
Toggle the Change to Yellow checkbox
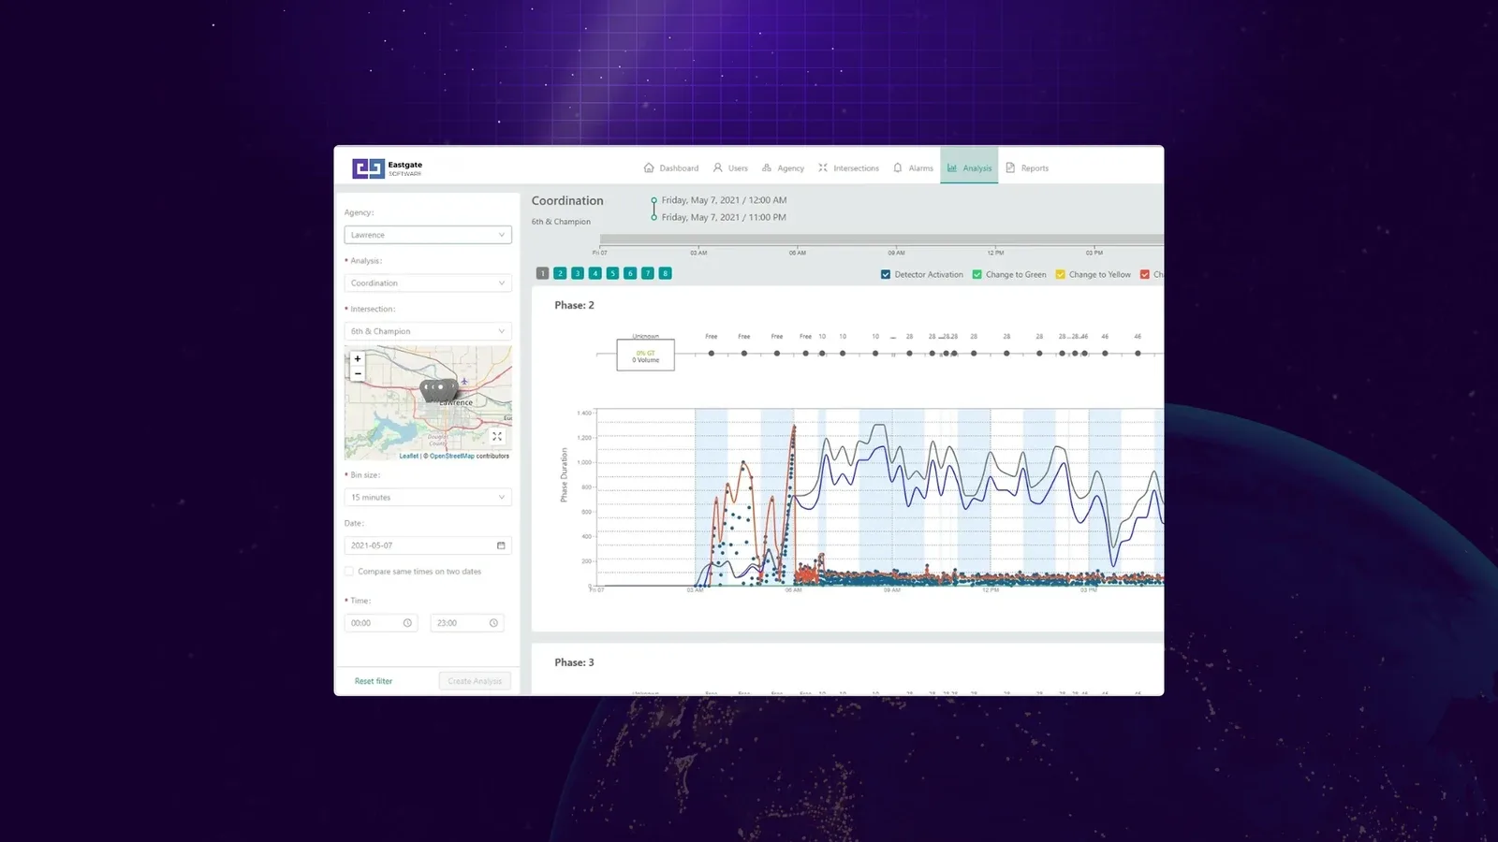(x=1061, y=274)
